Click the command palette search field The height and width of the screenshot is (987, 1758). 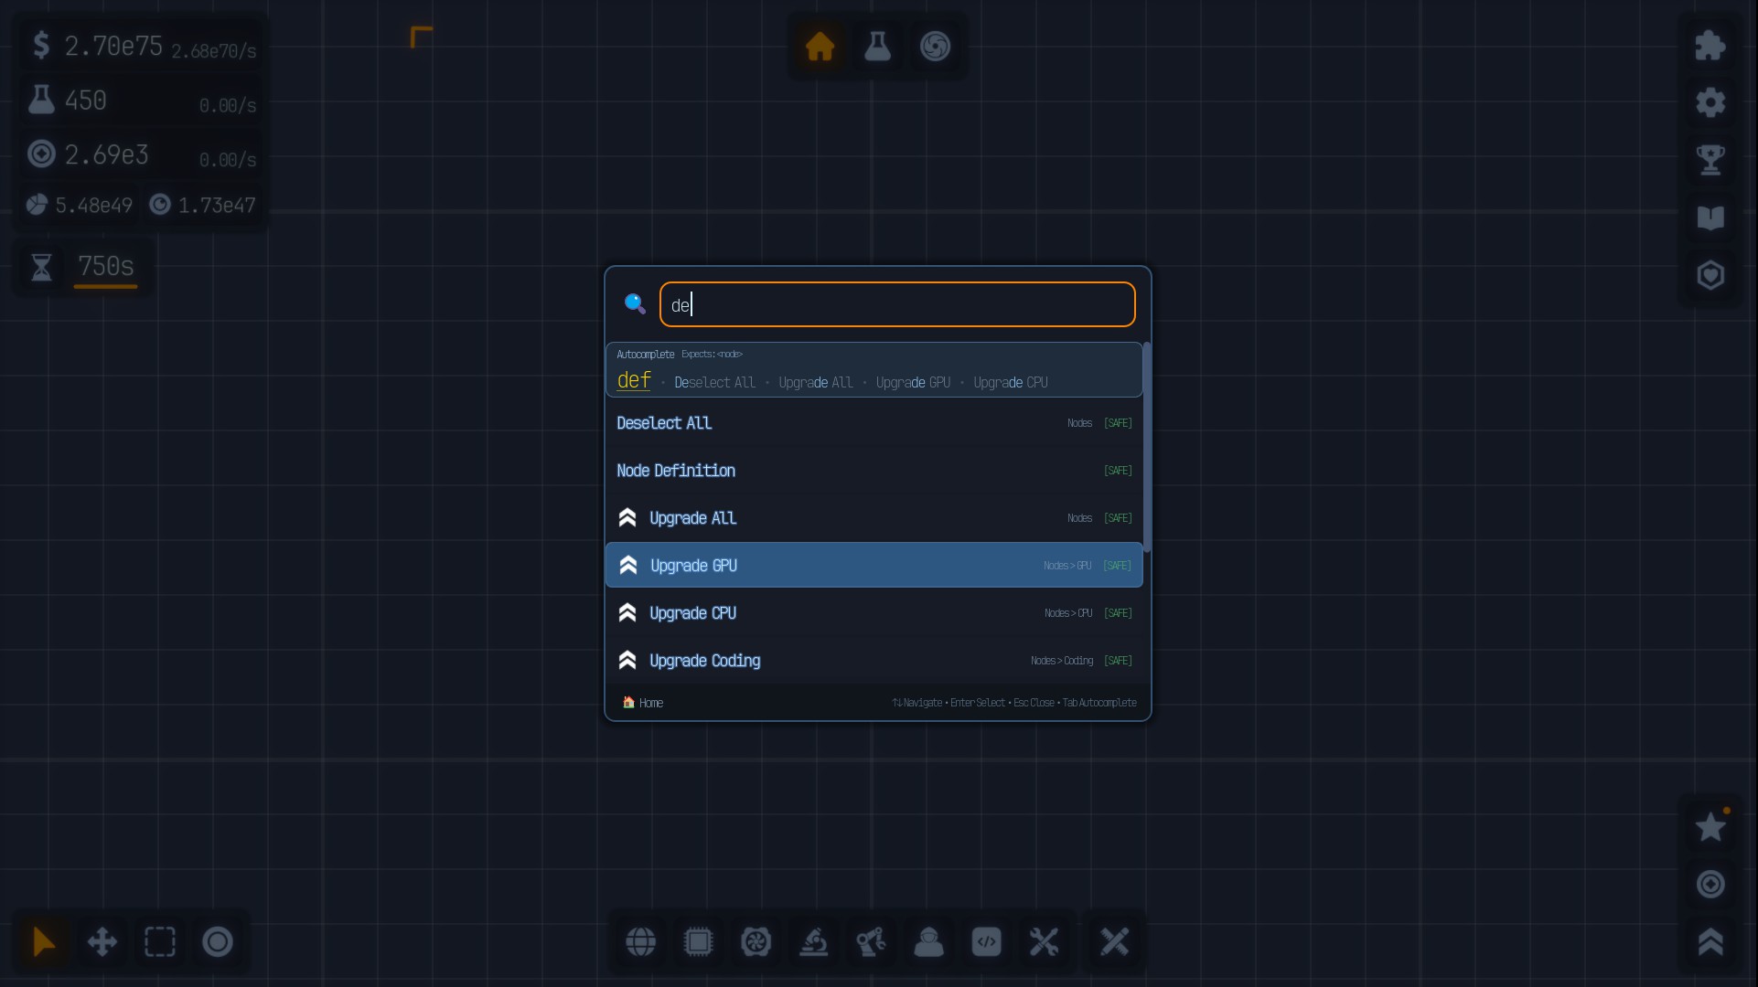pos(896,304)
